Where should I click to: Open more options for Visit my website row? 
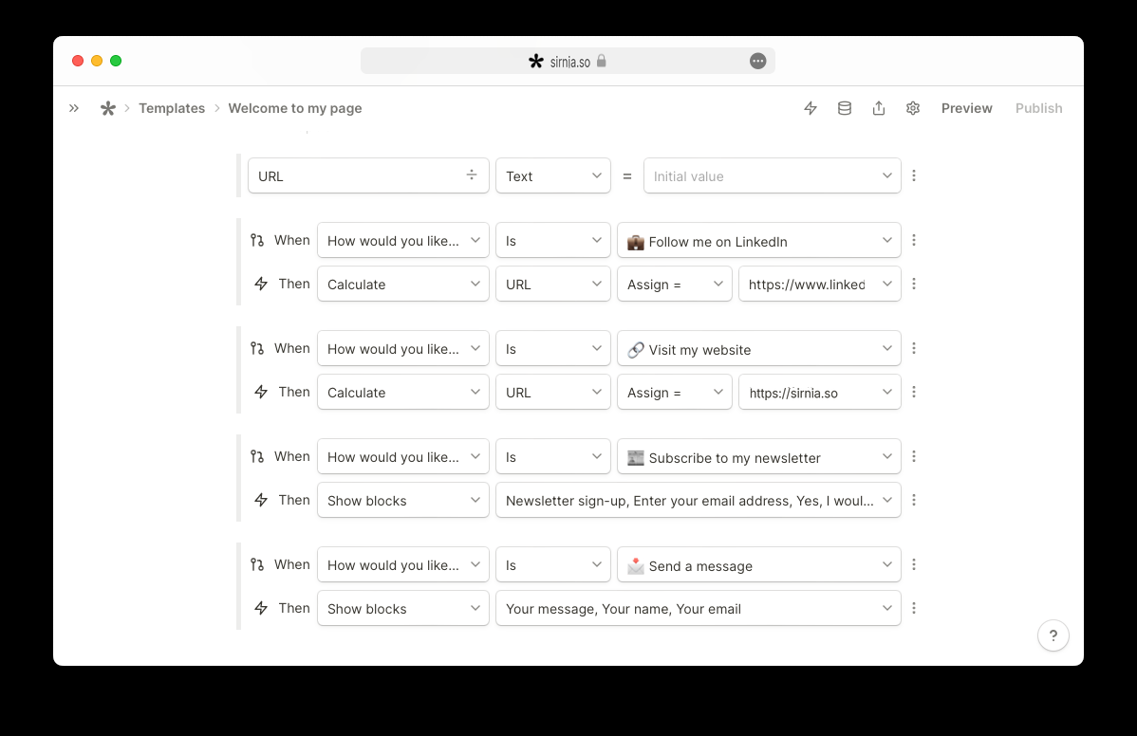click(x=914, y=348)
